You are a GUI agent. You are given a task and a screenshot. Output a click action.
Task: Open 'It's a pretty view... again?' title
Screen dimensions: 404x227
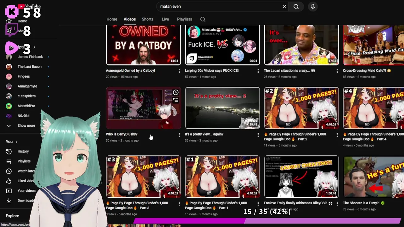point(204,134)
